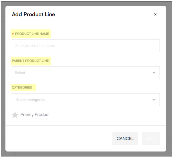This screenshot has height=158, width=173.
Task: Expand the Parent Product Line chevron arrow
Action: point(154,73)
